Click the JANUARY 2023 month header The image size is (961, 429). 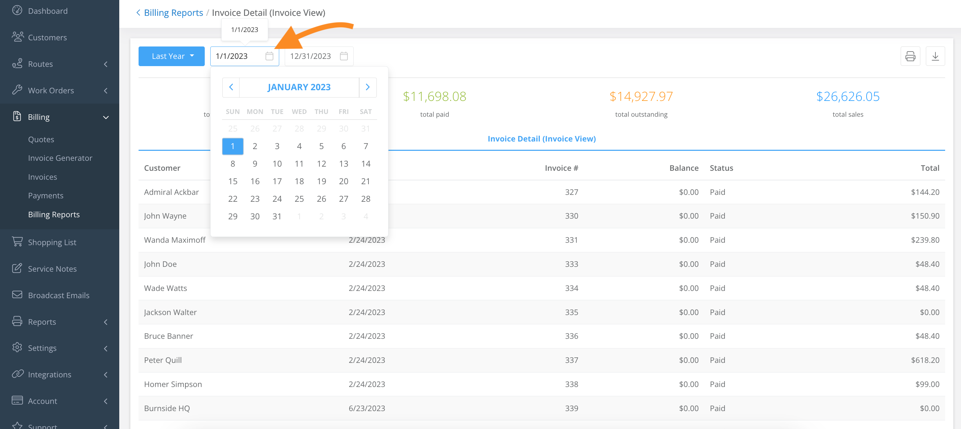(299, 87)
